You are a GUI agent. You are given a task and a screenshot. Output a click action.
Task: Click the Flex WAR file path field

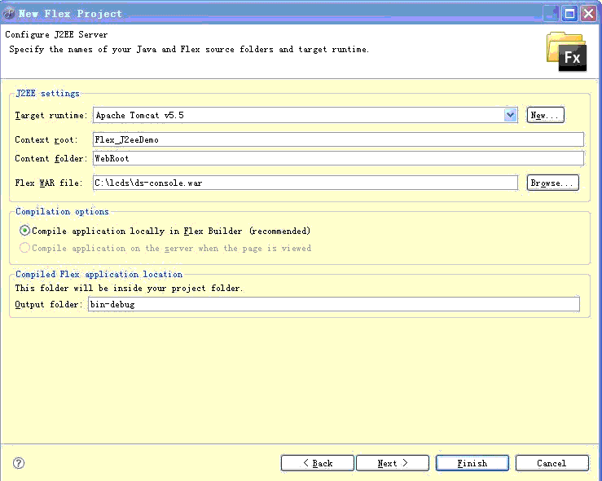(305, 183)
